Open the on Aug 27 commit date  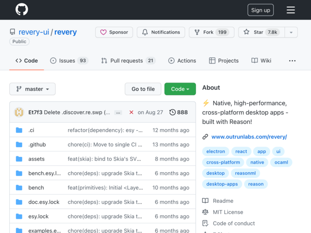click(x=150, y=112)
